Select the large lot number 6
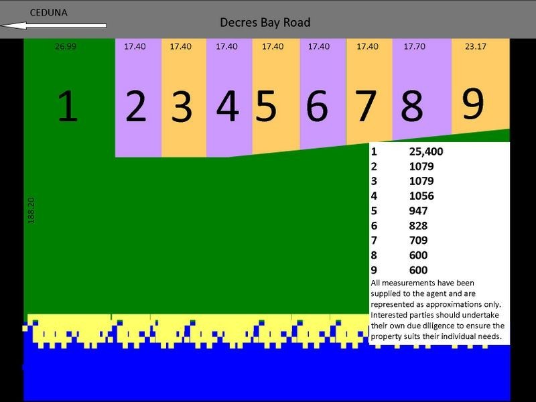The image size is (536, 402). coord(317,106)
